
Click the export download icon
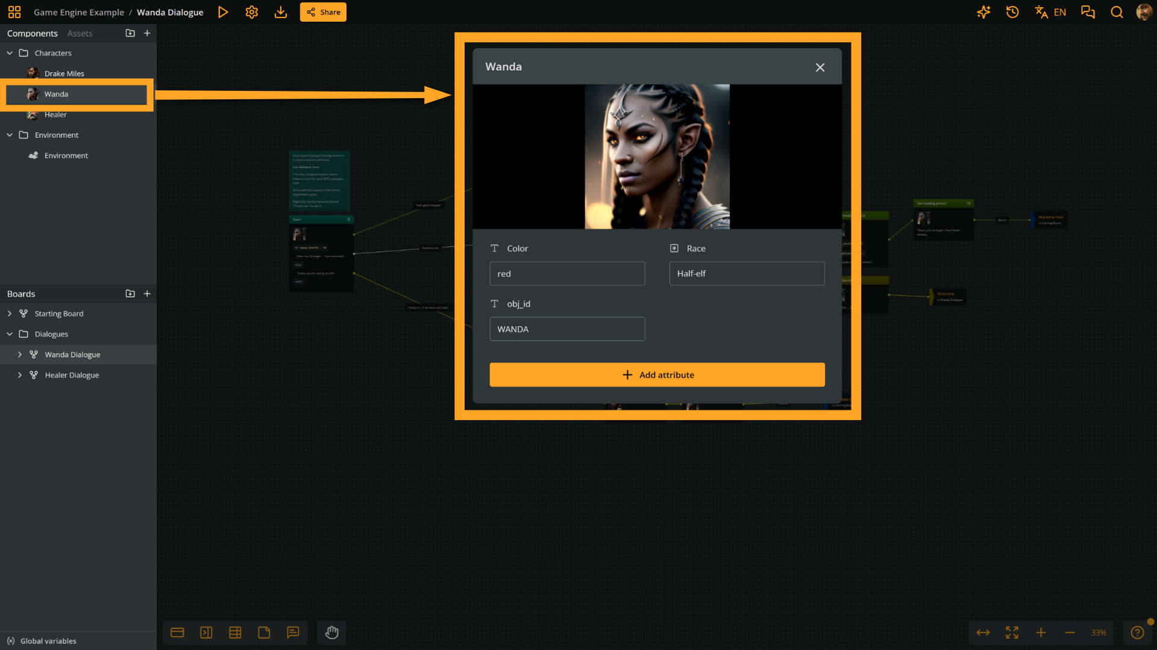[x=281, y=12]
